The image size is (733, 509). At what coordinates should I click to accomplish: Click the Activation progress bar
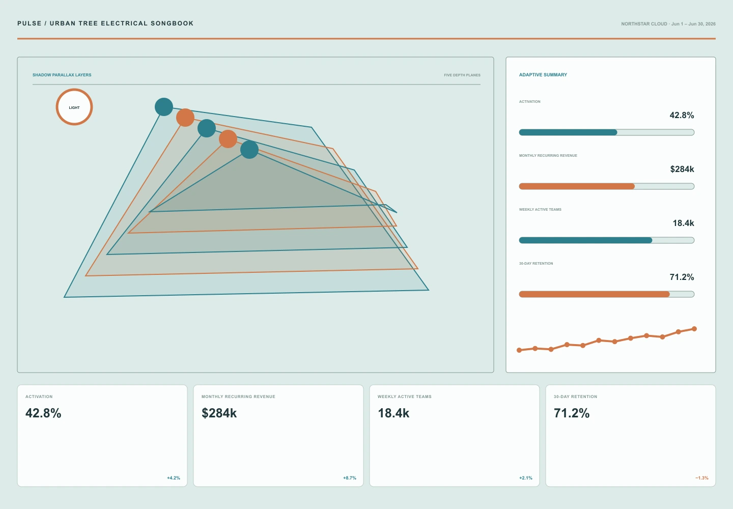(607, 132)
